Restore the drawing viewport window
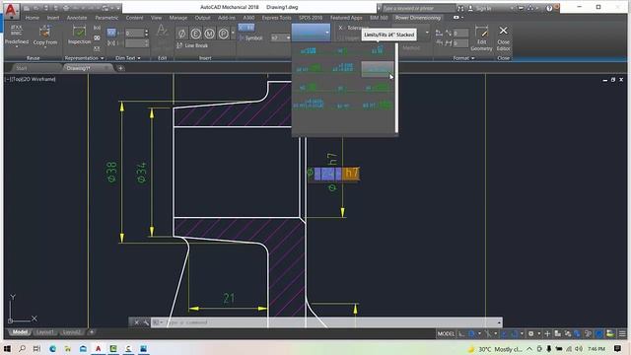 click(612, 80)
